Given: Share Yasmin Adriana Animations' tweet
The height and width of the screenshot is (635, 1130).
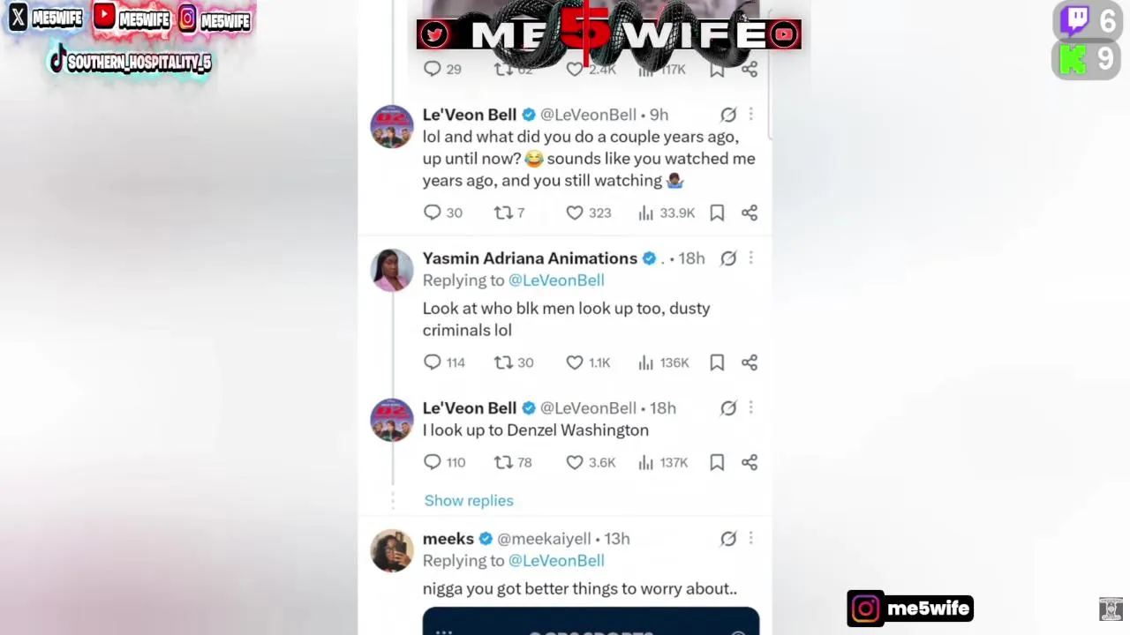Looking at the screenshot, I should point(750,362).
